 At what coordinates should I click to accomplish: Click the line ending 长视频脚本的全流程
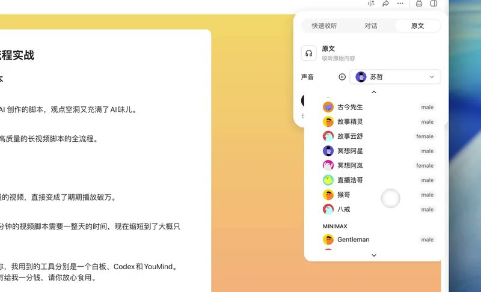49,139
